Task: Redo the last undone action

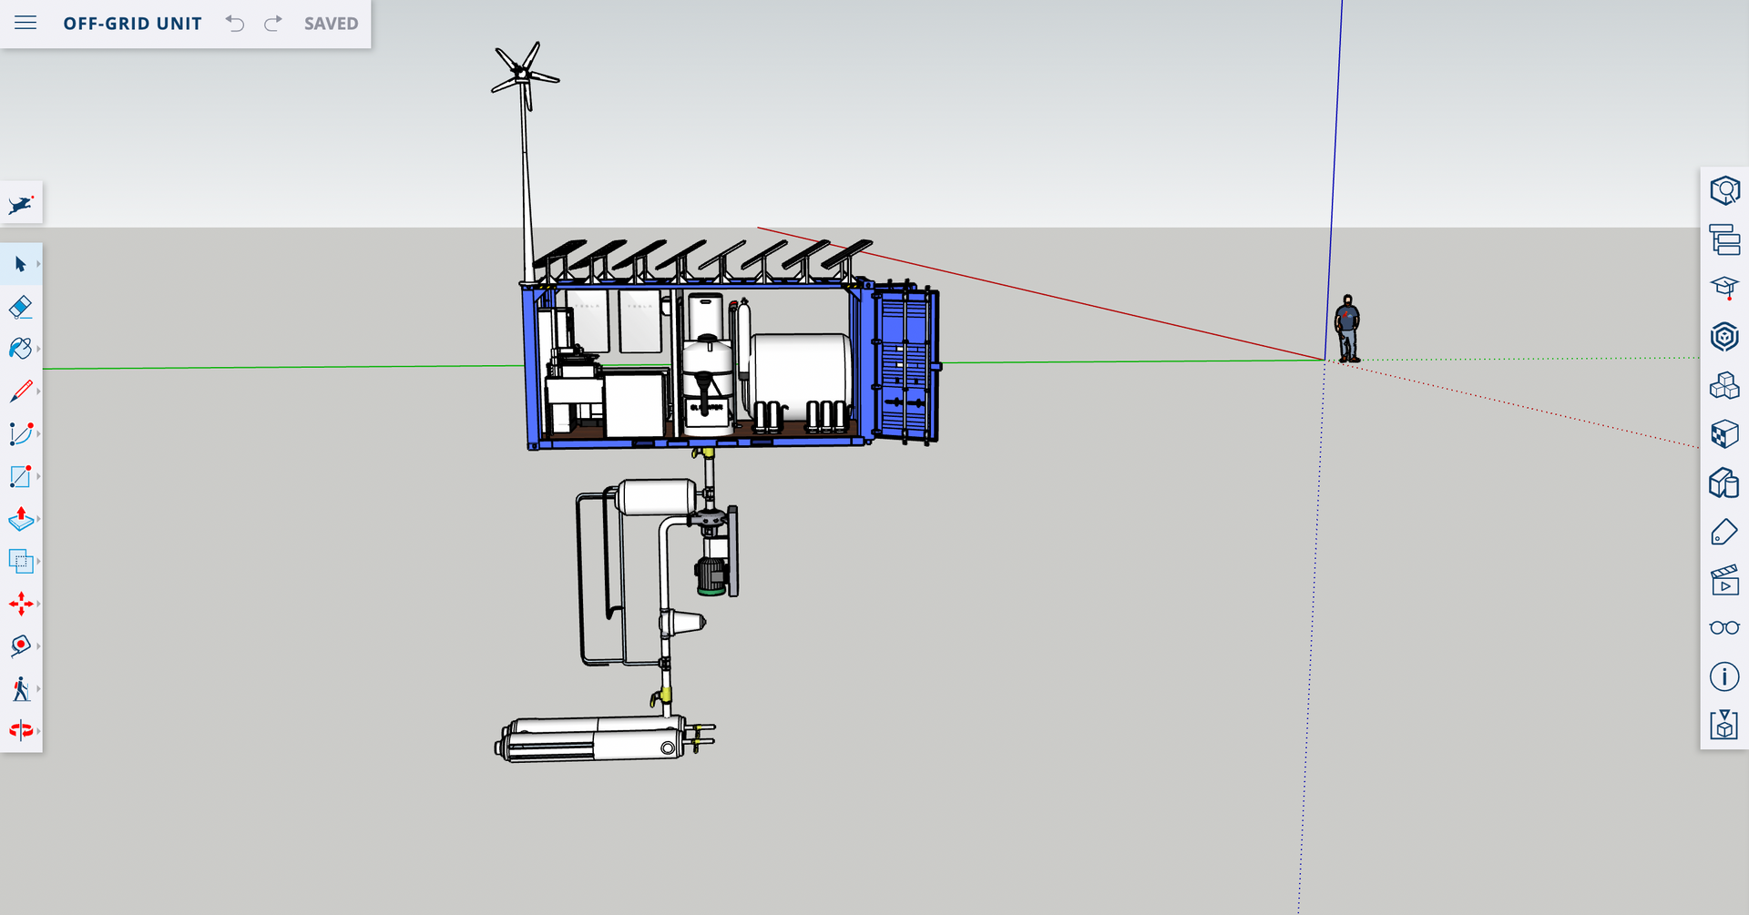Action: pos(272,24)
